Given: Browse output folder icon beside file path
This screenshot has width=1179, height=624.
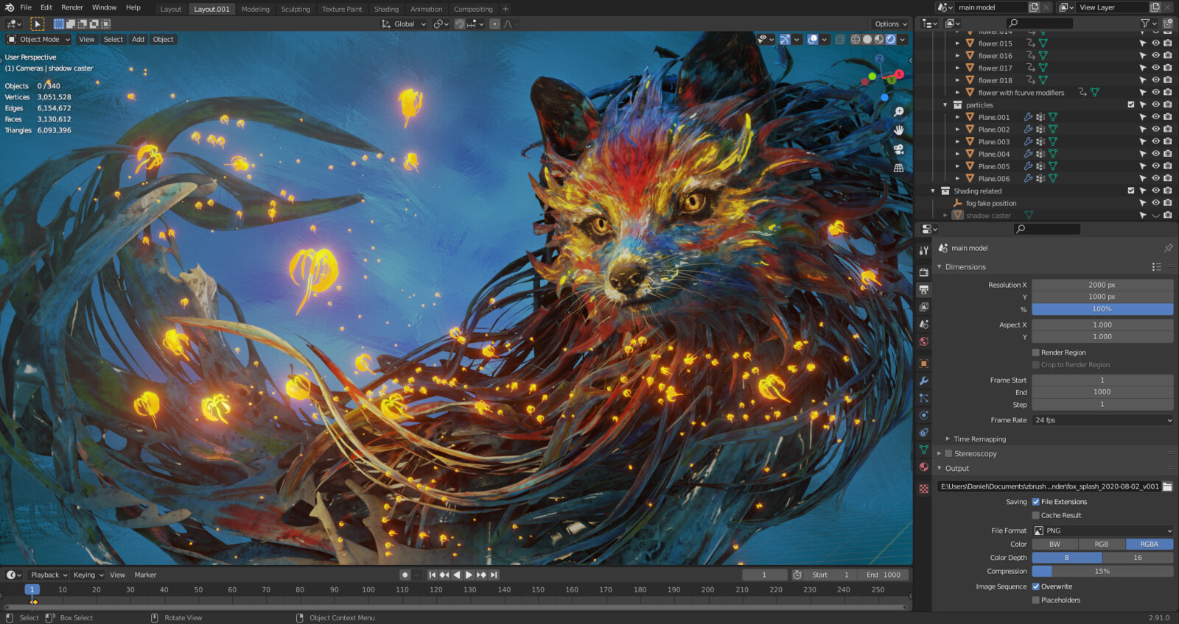Looking at the screenshot, I should pos(1167,486).
